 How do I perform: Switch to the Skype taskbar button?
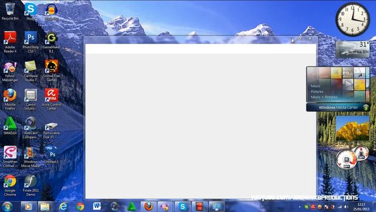[x=182, y=207]
